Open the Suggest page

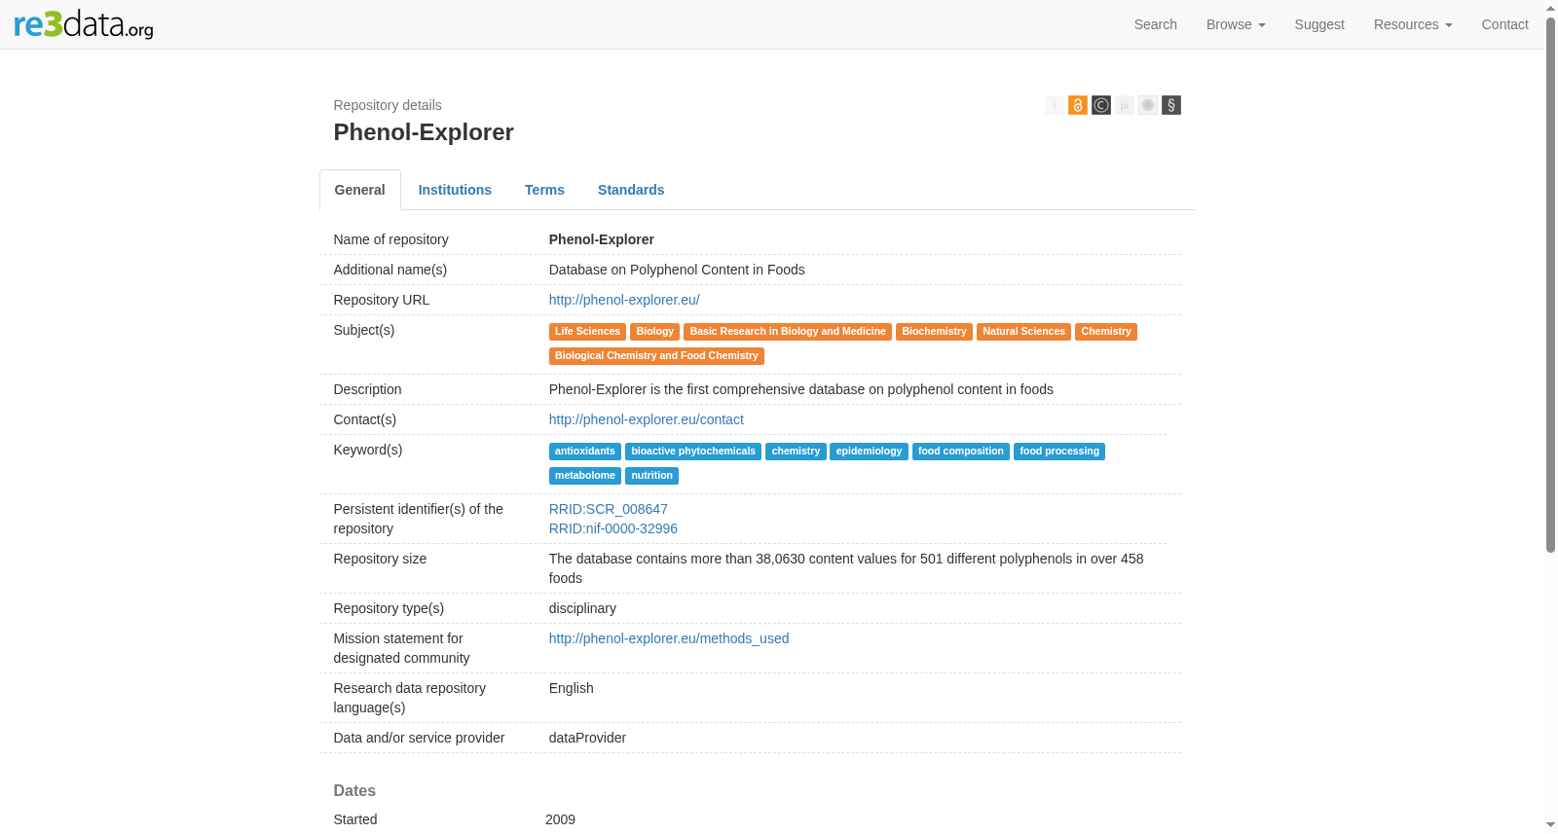pos(1319,24)
